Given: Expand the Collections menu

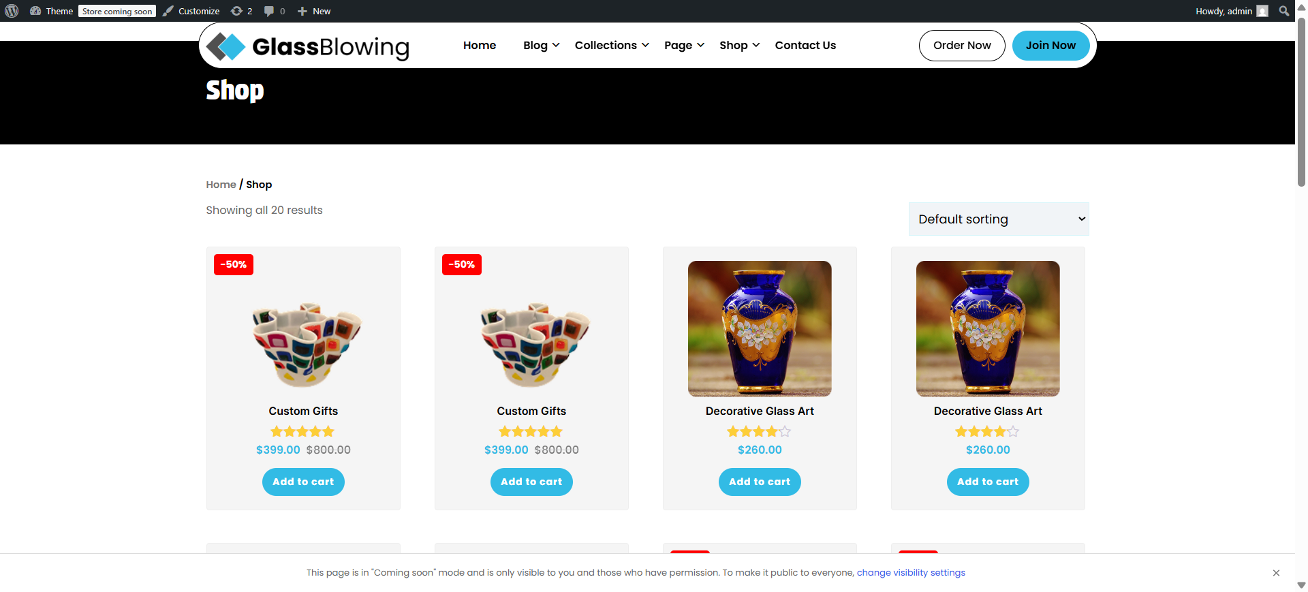Looking at the screenshot, I should pyautogui.click(x=612, y=45).
